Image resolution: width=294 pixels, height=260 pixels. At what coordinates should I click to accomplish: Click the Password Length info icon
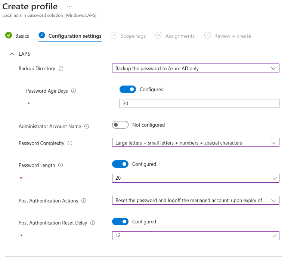coord(61,165)
